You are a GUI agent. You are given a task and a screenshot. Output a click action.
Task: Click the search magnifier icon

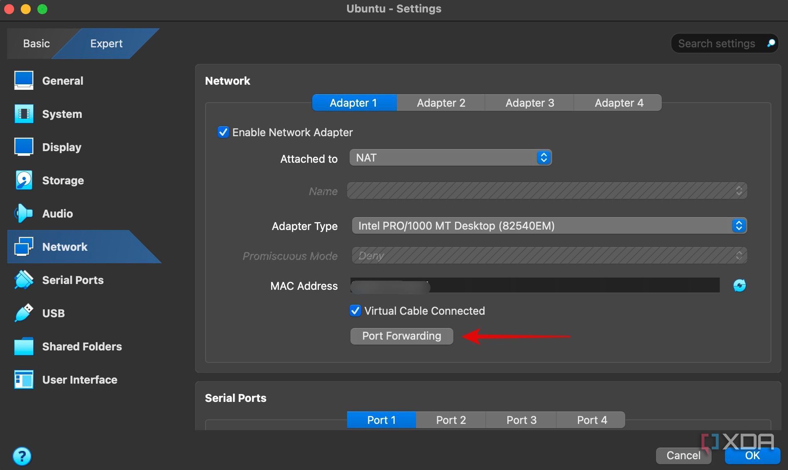coord(771,43)
